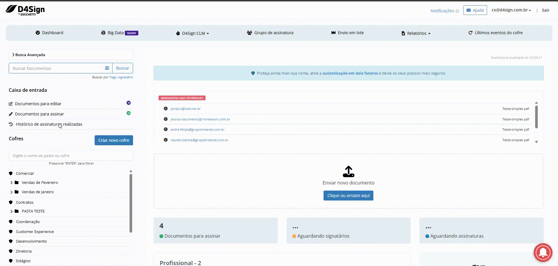Click Criar novo cofre button
The height and width of the screenshot is (266, 558).
pos(114,140)
